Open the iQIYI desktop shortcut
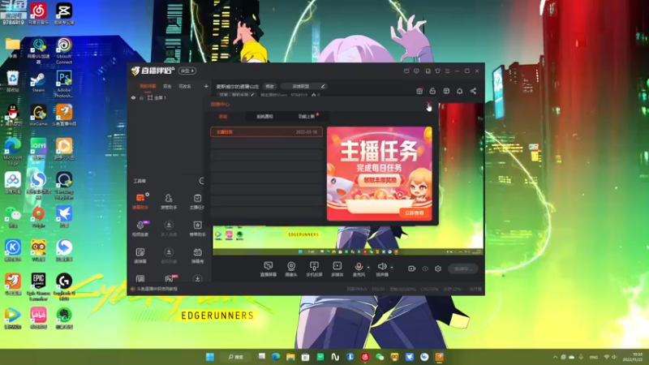Image resolution: width=649 pixels, height=365 pixels. pos(38,149)
